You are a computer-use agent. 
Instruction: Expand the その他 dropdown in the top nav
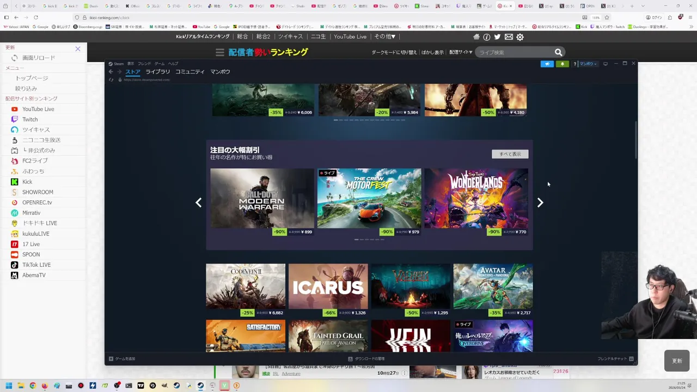click(x=384, y=36)
